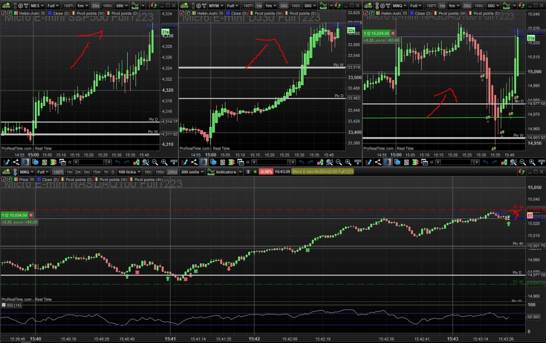This screenshot has height=343, width=546.
Task: Click the zoom out magnifier under top MNQ chart
Action: [x=523, y=162]
